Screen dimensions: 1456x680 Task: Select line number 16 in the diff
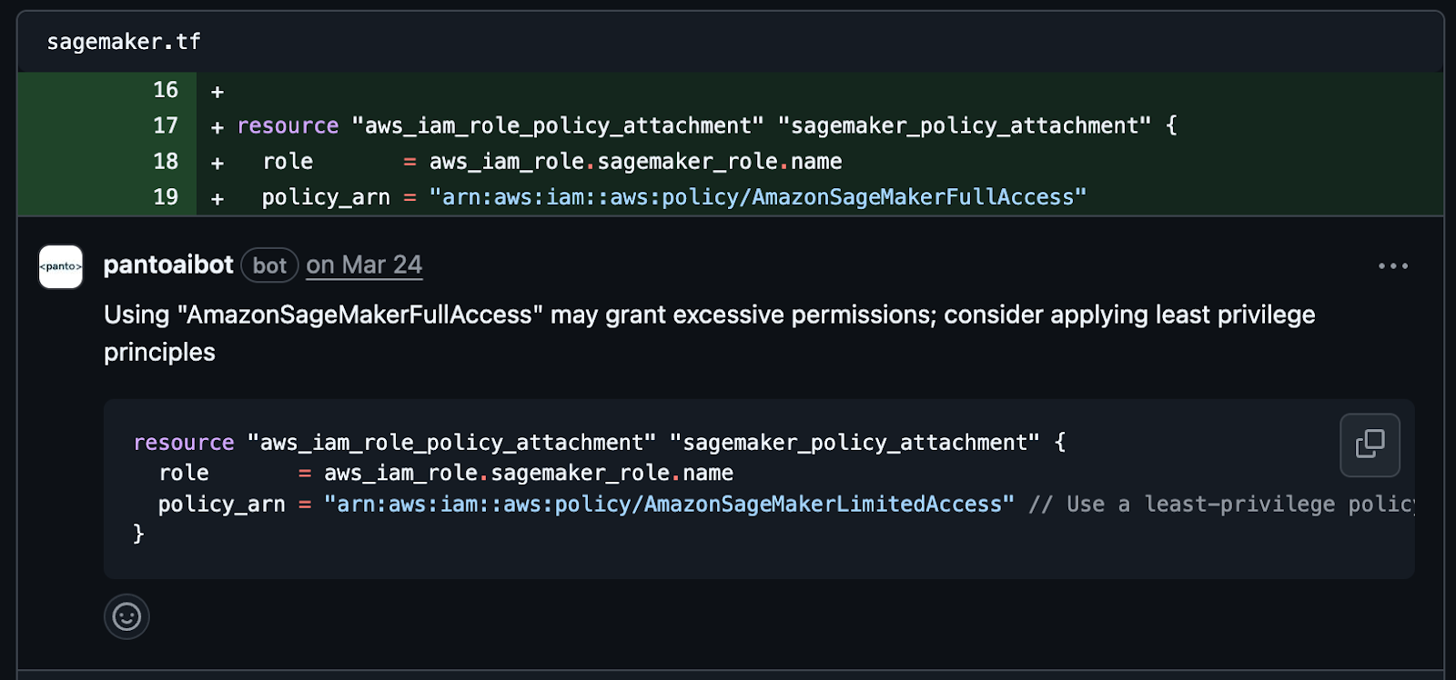click(x=166, y=90)
